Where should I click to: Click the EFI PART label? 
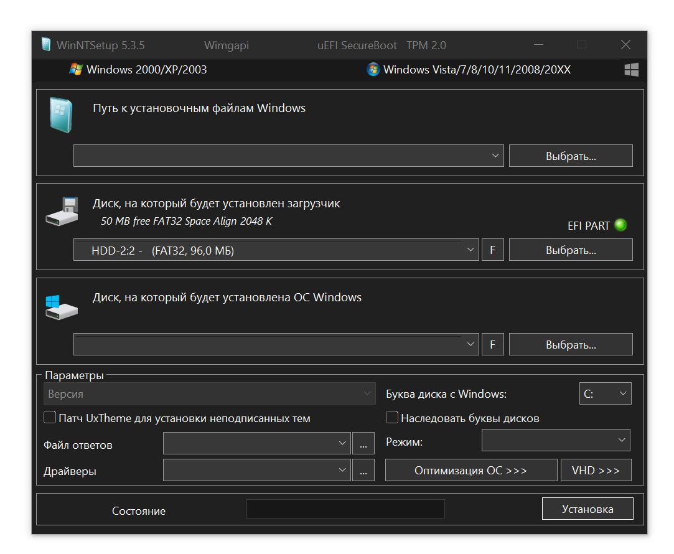[x=589, y=225]
